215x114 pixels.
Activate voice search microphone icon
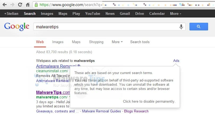[x=181, y=27]
